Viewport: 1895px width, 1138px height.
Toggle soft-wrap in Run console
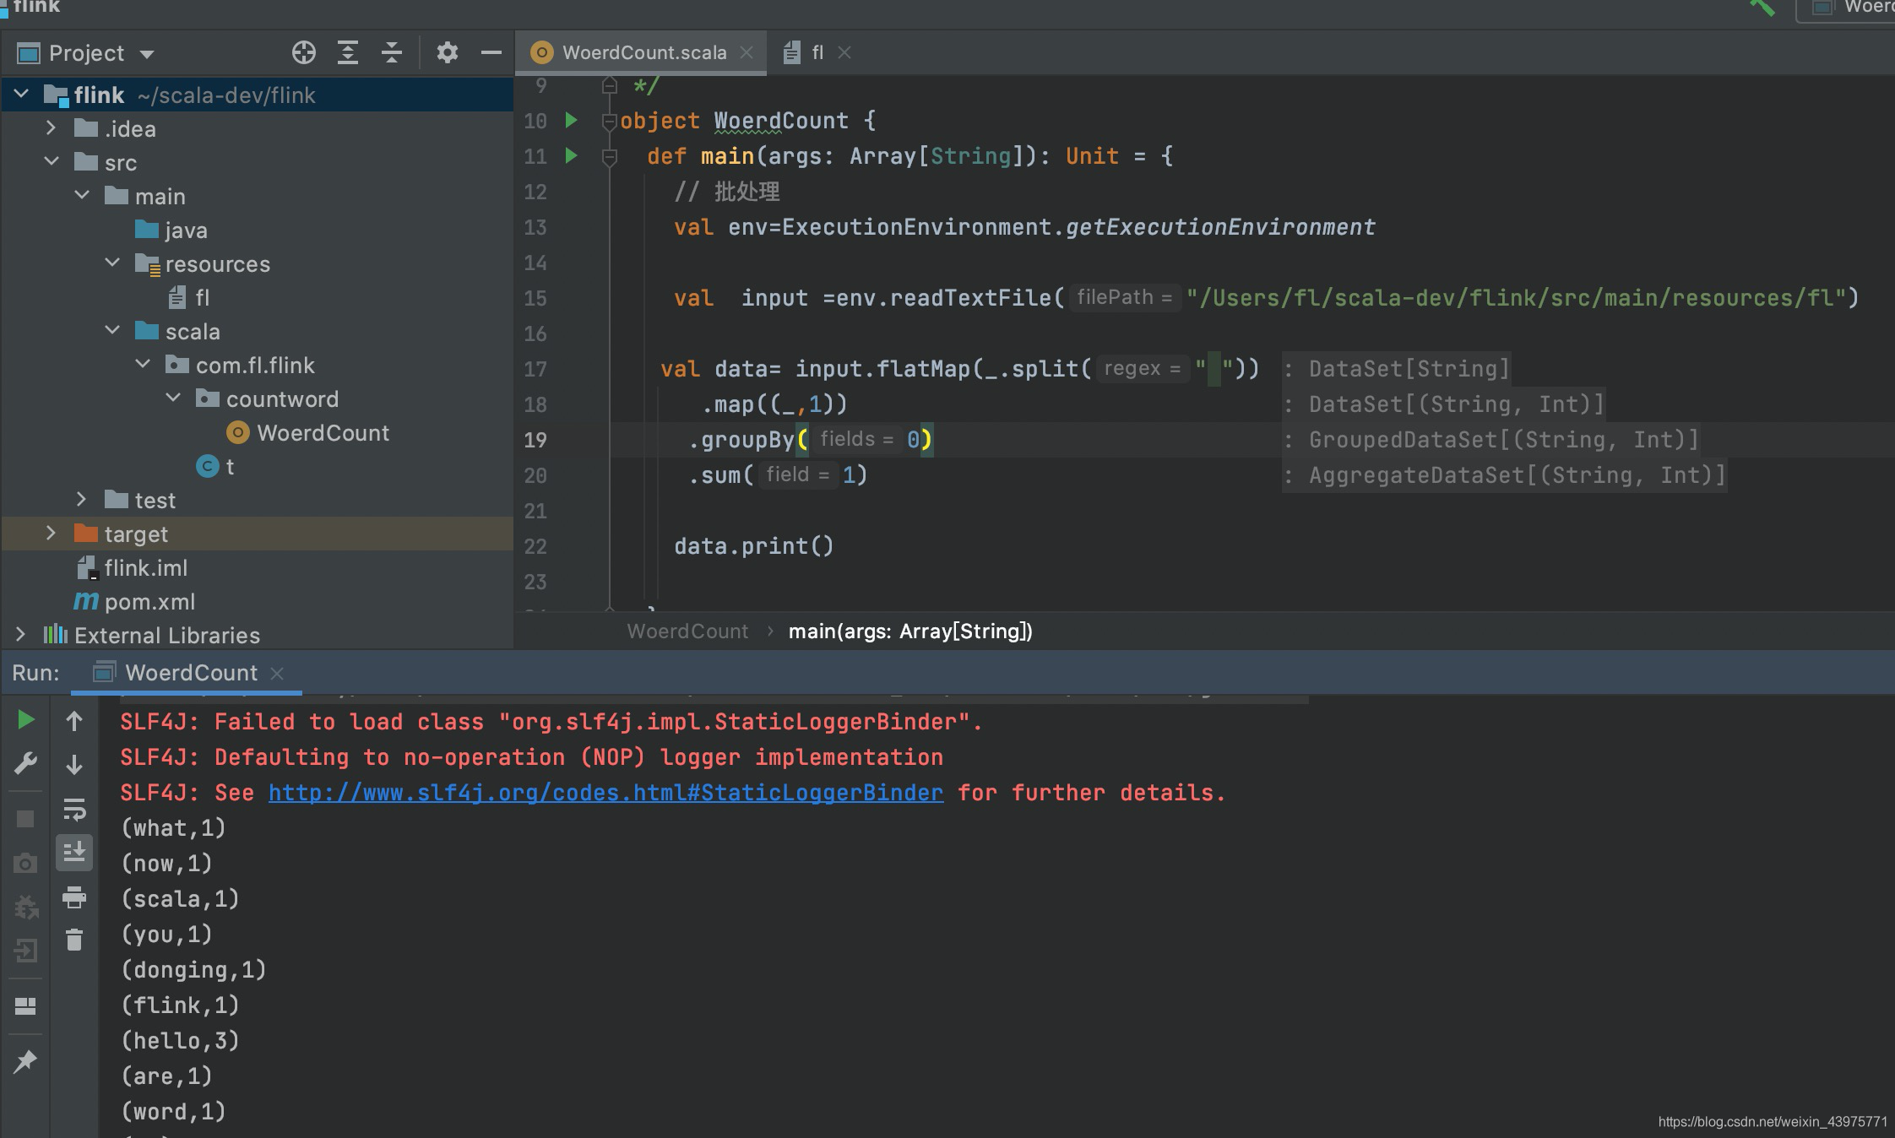coord(74,810)
